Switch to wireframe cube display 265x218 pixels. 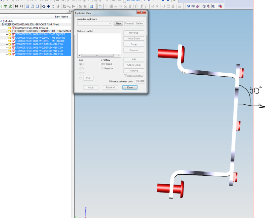[x=193, y=6]
